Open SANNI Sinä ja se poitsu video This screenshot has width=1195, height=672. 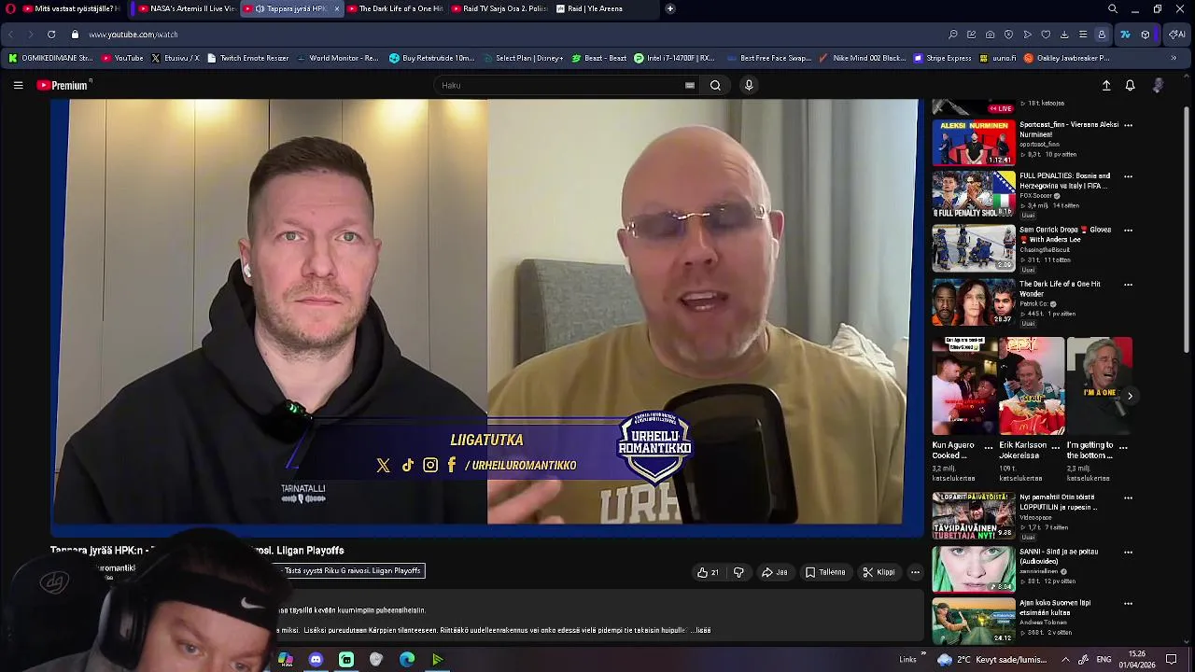click(974, 569)
